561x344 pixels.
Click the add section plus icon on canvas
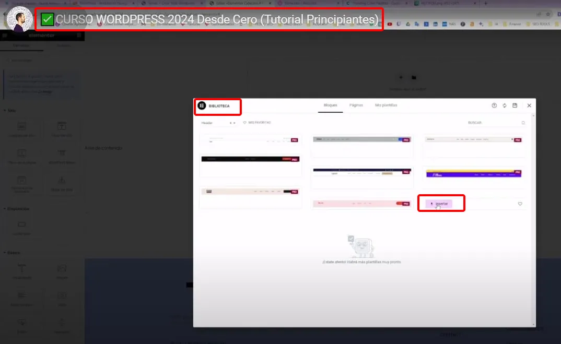click(x=401, y=77)
